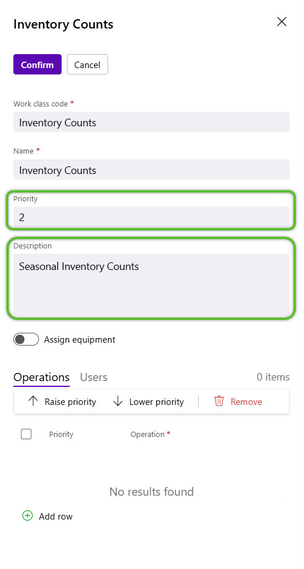Click the red trash Remove icon
Viewport: 304px width, 569px height.
click(x=219, y=401)
